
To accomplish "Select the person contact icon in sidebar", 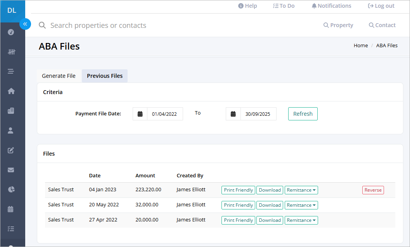I will [x=10, y=130].
